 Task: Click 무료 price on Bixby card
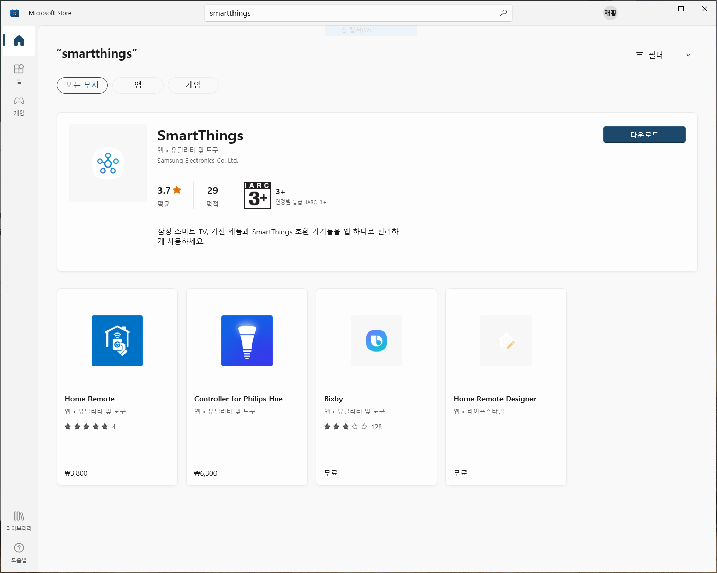[331, 473]
